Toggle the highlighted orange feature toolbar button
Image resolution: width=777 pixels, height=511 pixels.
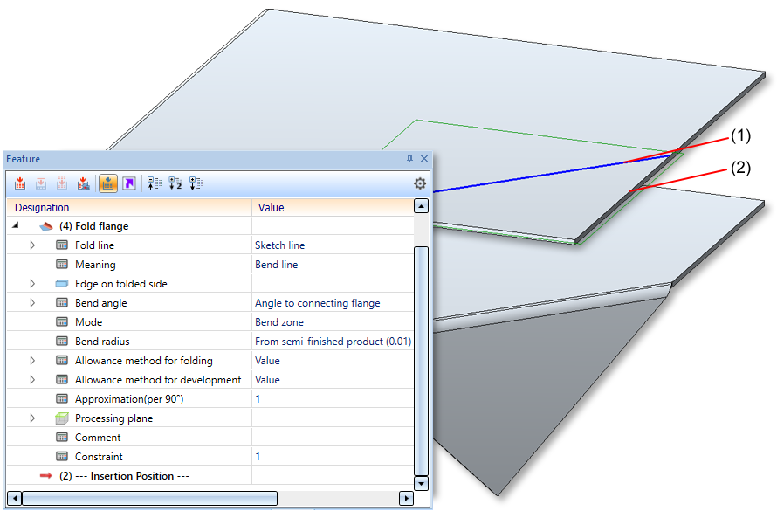108,183
